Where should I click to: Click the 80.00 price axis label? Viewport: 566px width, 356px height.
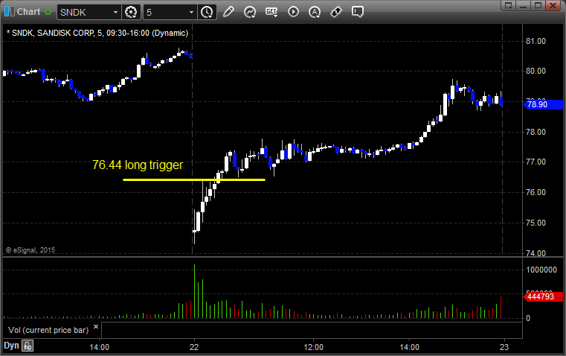click(x=536, y=71)
